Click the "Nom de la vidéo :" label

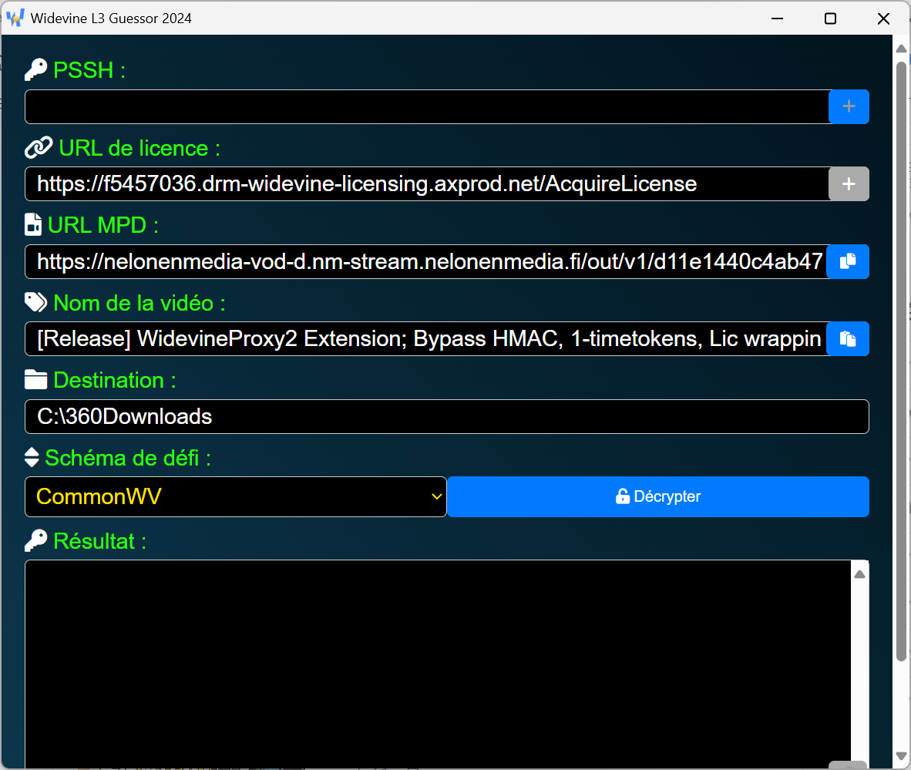click(x=140, y=303)
